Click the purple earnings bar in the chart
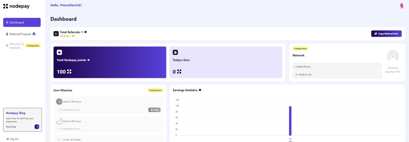Viewport: 409px width, 142px height. point(290,121)
